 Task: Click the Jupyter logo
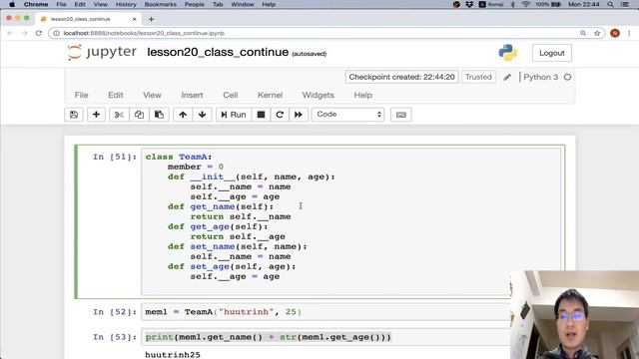tap(102, 52)
